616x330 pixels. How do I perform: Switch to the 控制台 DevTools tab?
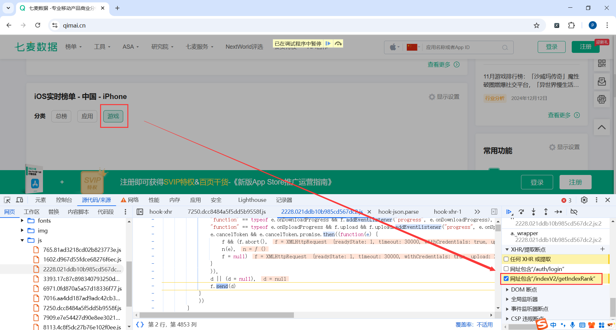pyautogui.click(x=64, y=200)
